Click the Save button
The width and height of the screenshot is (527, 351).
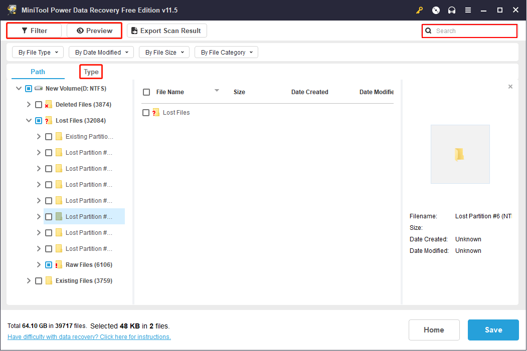point(493,330)
